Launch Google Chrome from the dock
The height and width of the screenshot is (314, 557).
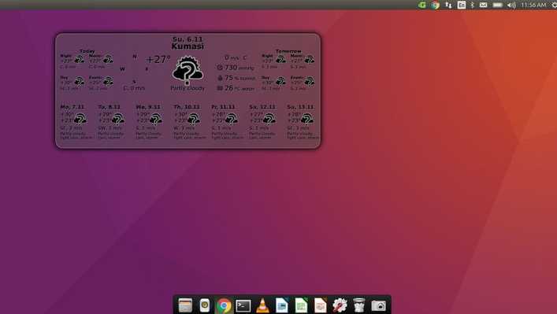click(x=224, y=305)
